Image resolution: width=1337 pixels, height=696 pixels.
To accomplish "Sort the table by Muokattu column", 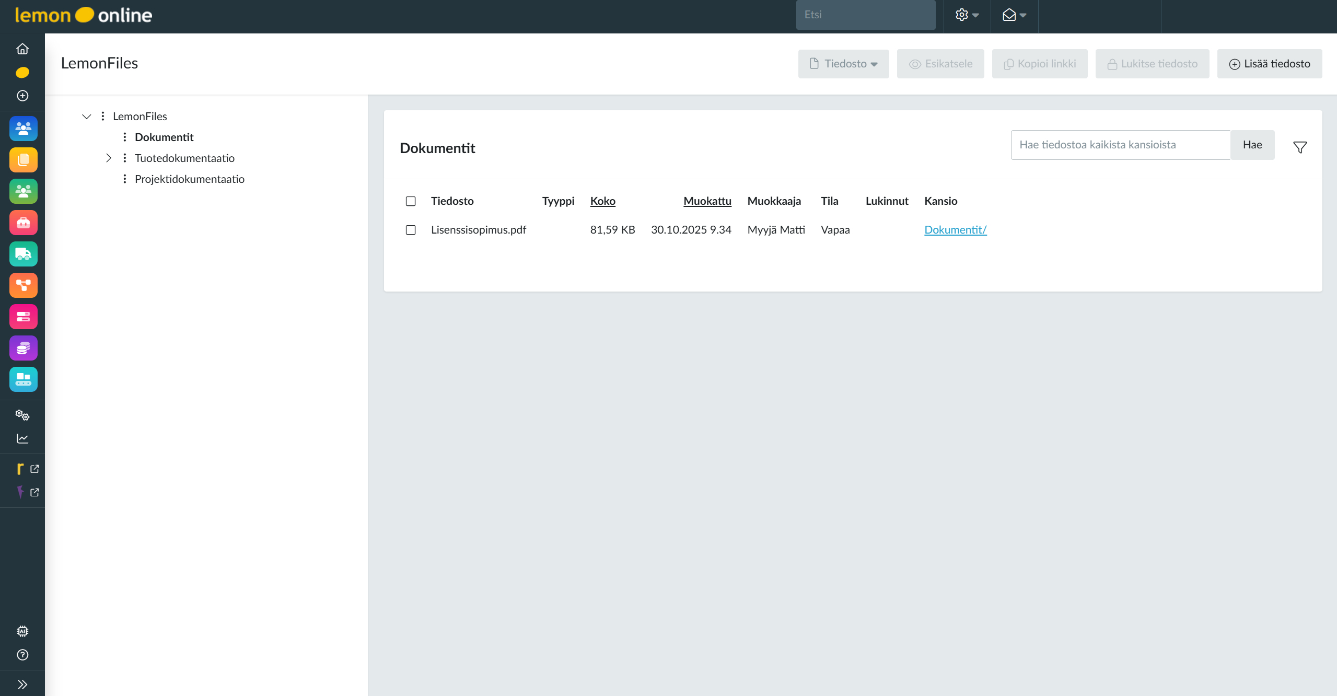I will (x=707, y=201).
